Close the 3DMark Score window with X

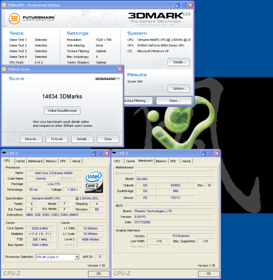coord(119,69)
